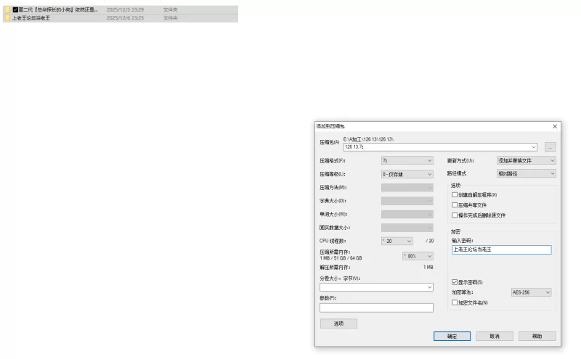This screenshot has height=359, width=581.
Task: Click the browse '...' button for archive path
Action: [550, 147]
